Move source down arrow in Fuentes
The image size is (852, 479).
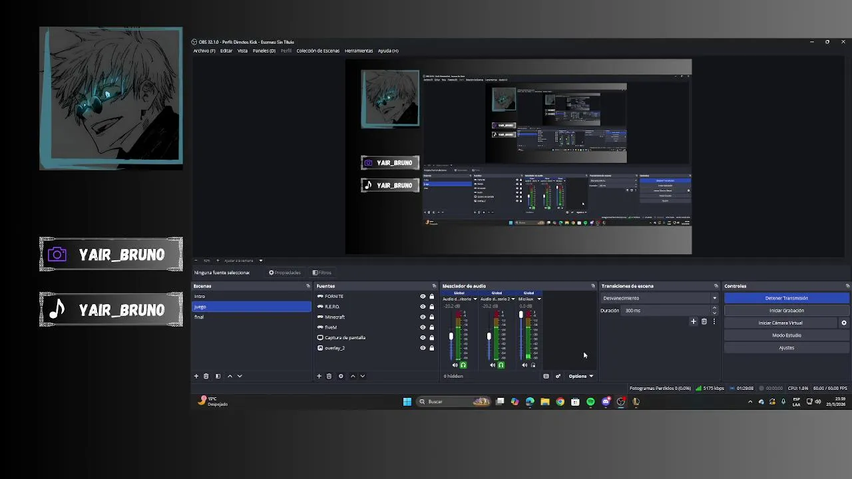pyautogui.click(x=363, y=376)
